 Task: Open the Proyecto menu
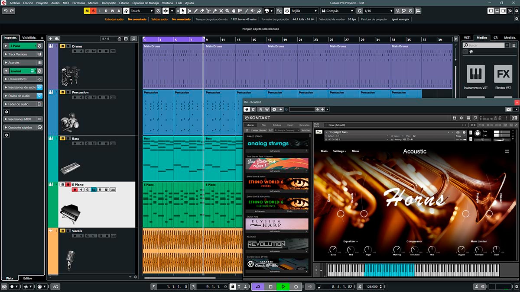click(x=42, y=3)
